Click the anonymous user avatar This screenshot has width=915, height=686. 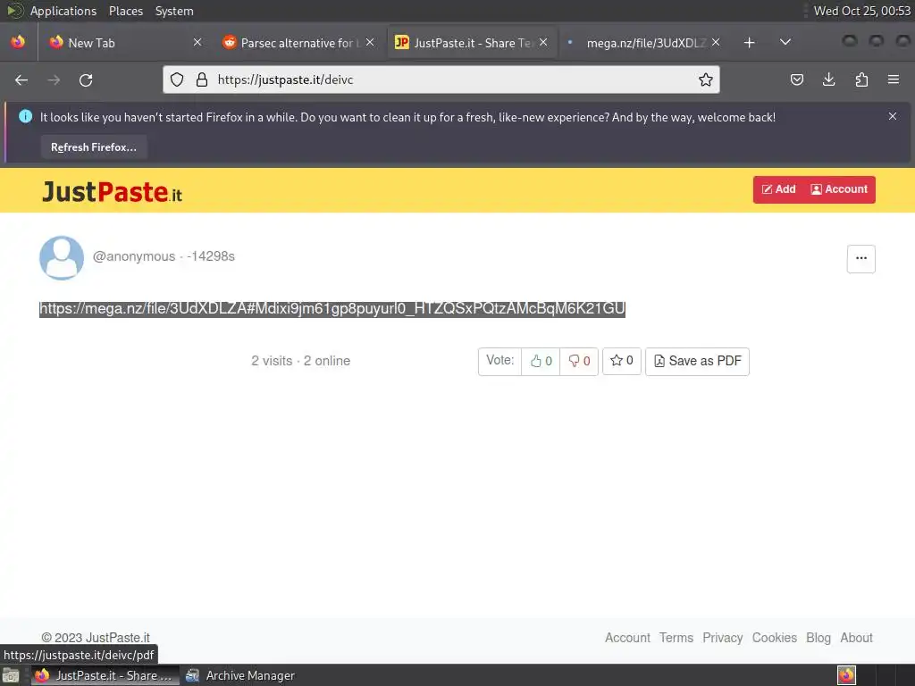[x=62, y=257]
